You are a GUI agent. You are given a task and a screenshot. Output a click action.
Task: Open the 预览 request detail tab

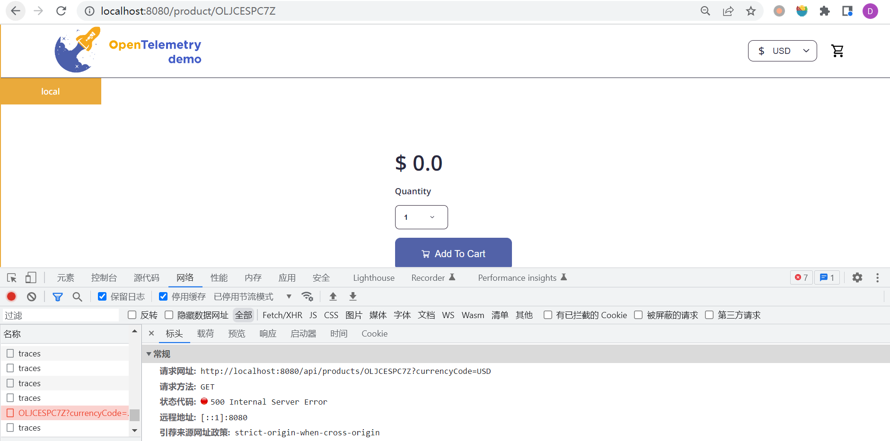pos(237,333)
